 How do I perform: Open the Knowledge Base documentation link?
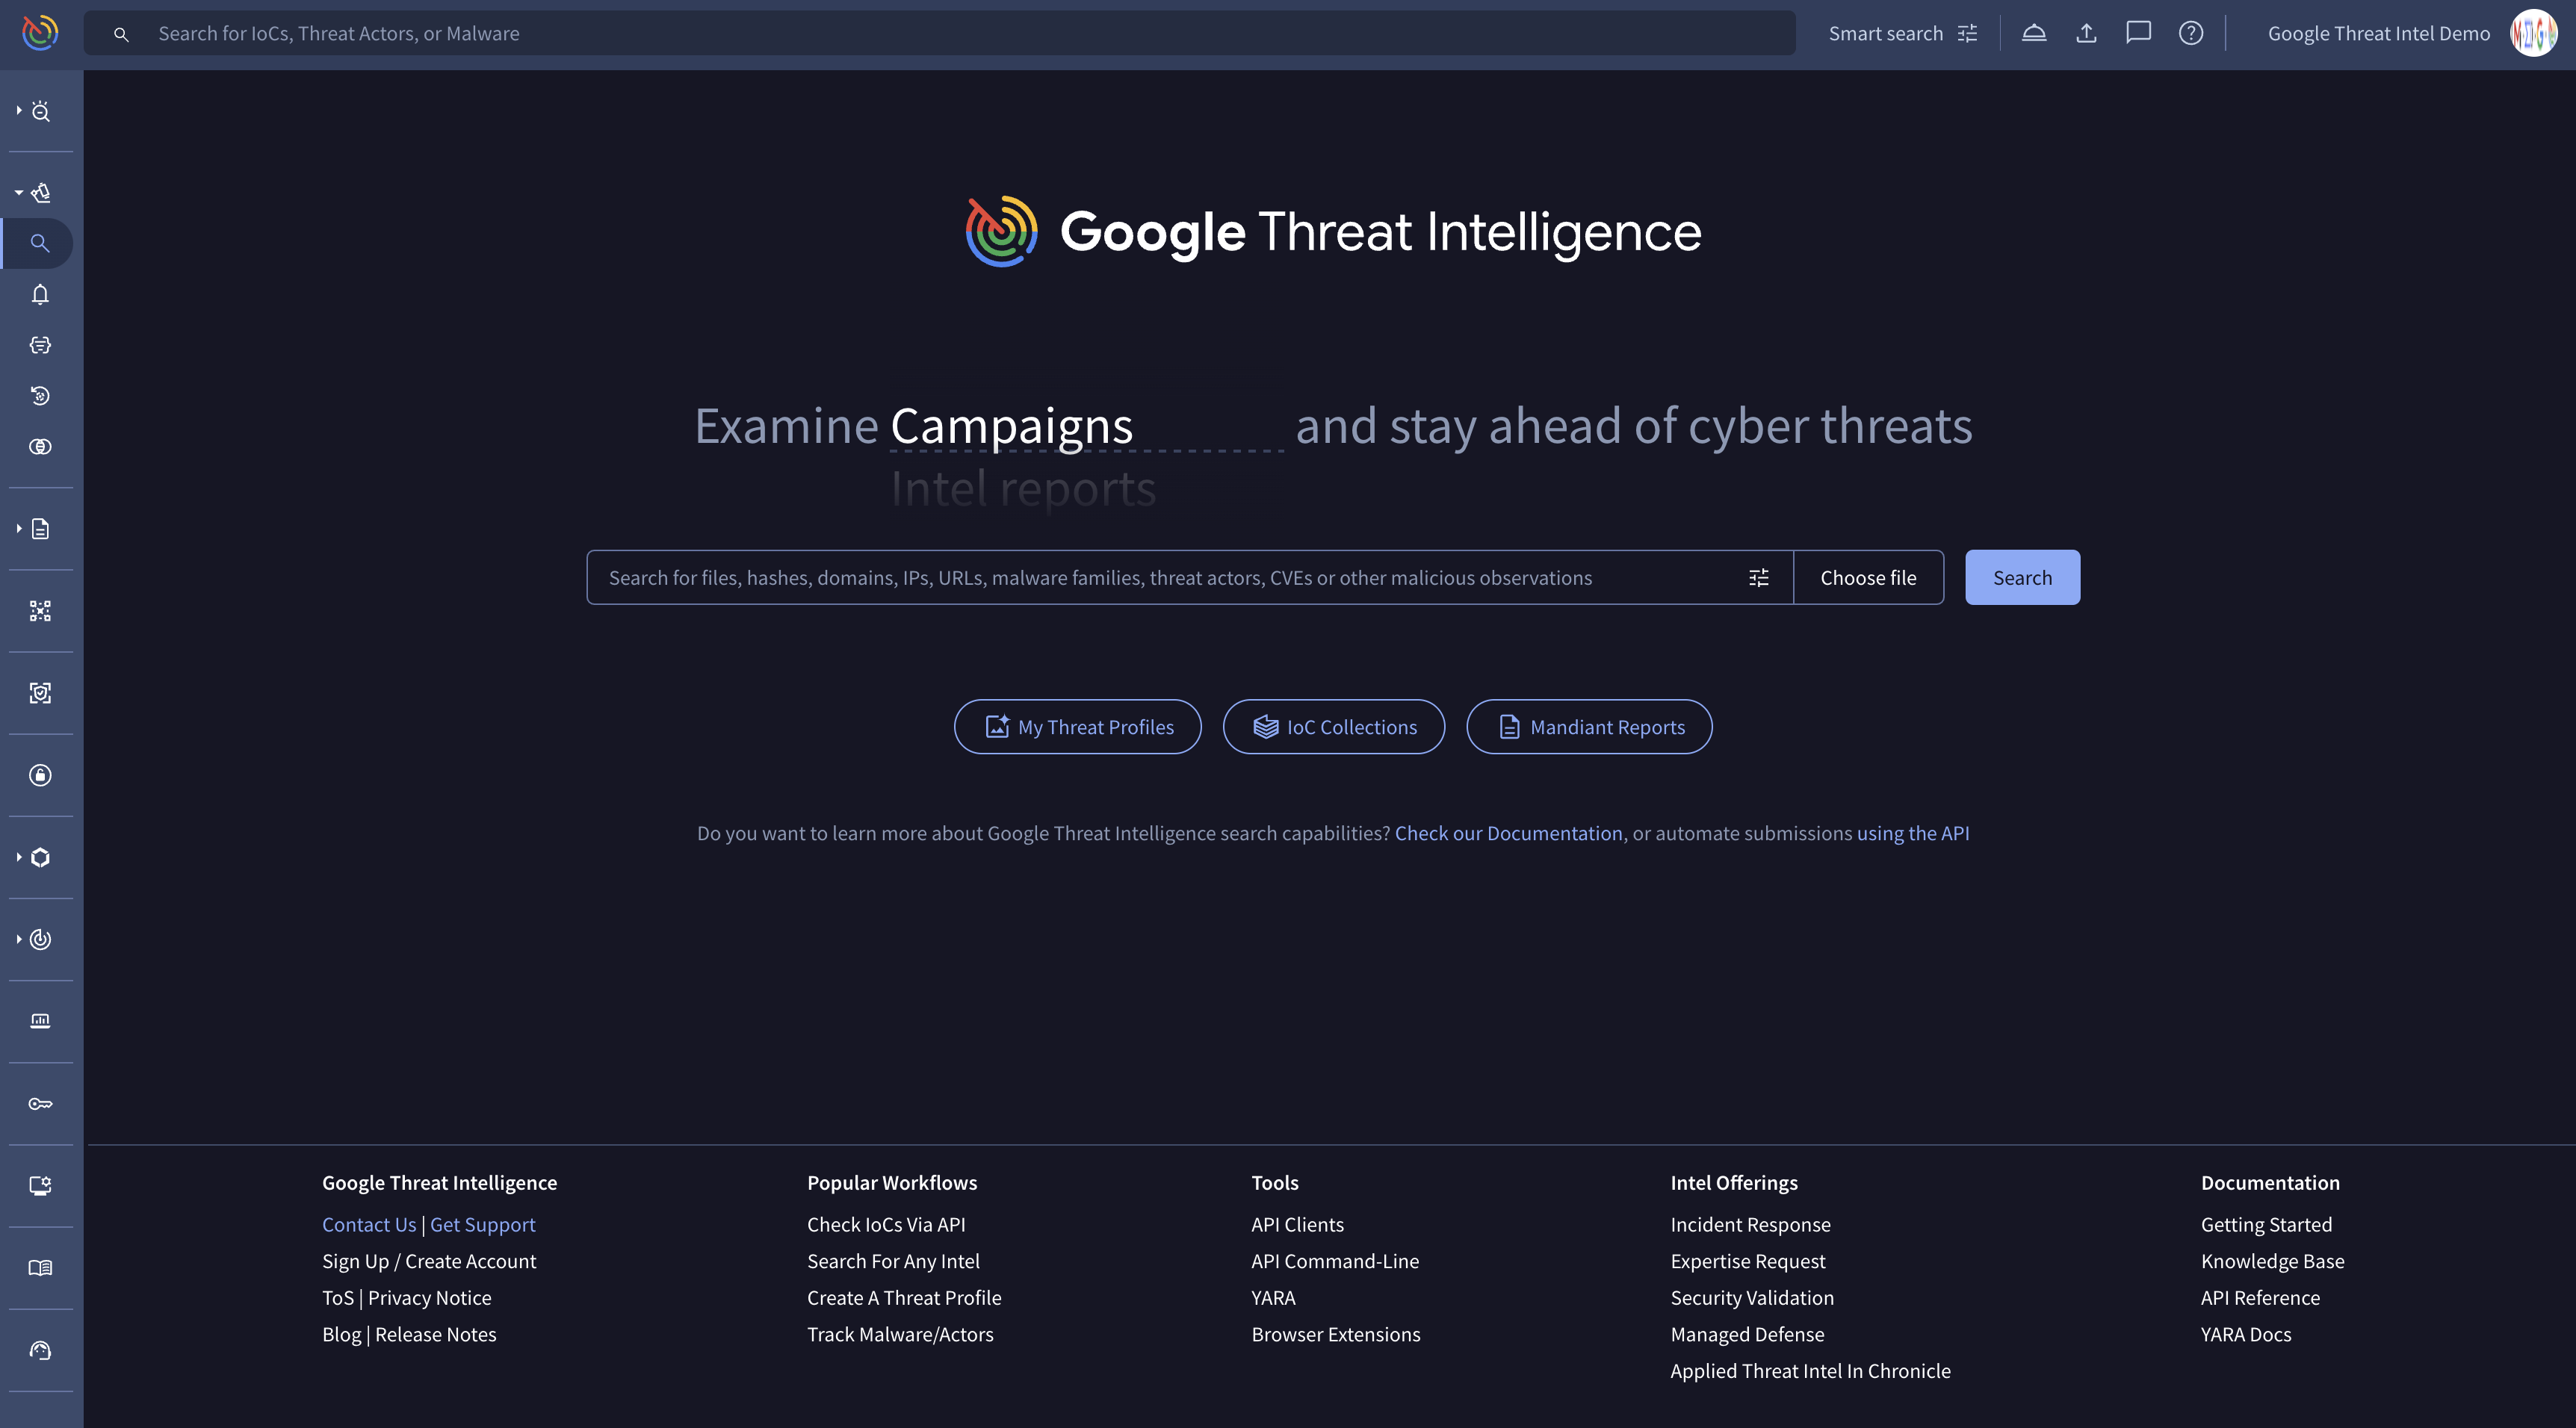coord(2272,1261)
